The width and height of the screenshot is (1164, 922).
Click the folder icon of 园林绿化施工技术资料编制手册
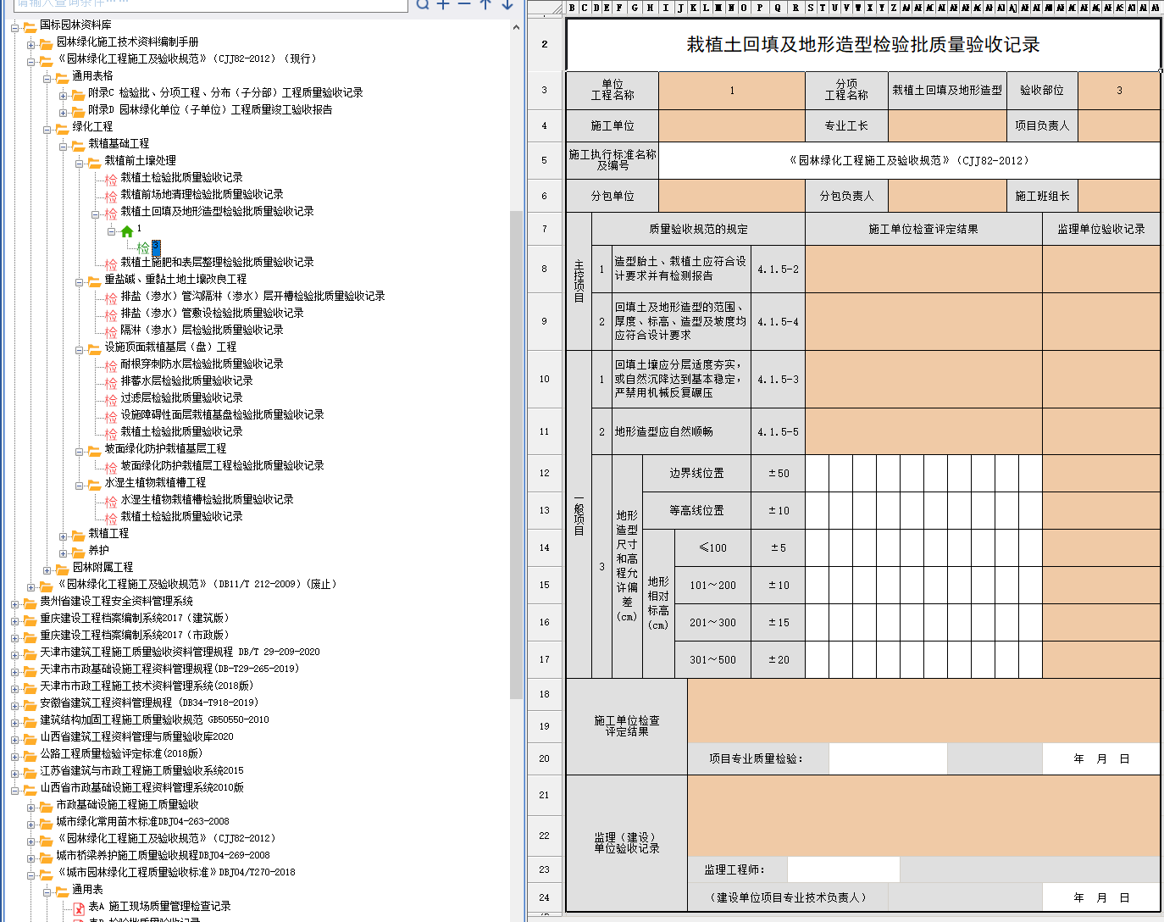[46, 43]
